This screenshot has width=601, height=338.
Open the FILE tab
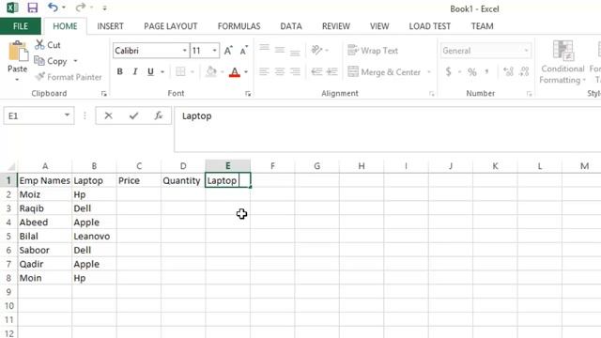21,26
